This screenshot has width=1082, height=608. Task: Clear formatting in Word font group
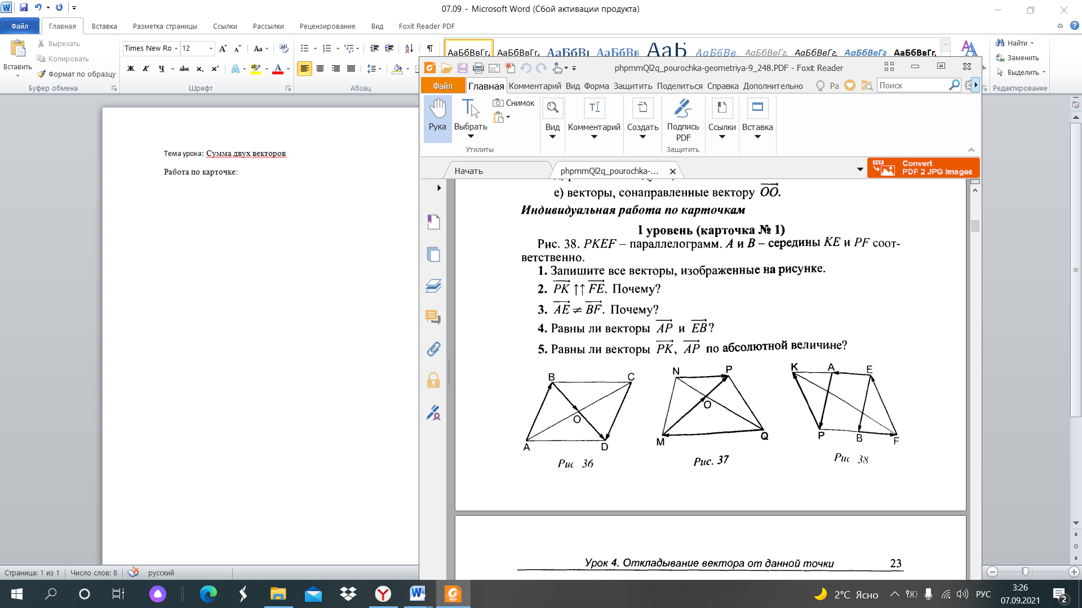(x=283, y=48)
